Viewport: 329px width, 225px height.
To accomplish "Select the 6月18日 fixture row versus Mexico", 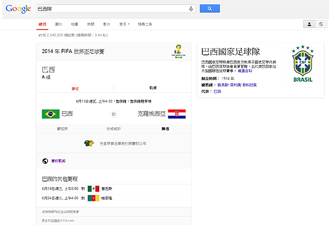I will click(114, 189).
